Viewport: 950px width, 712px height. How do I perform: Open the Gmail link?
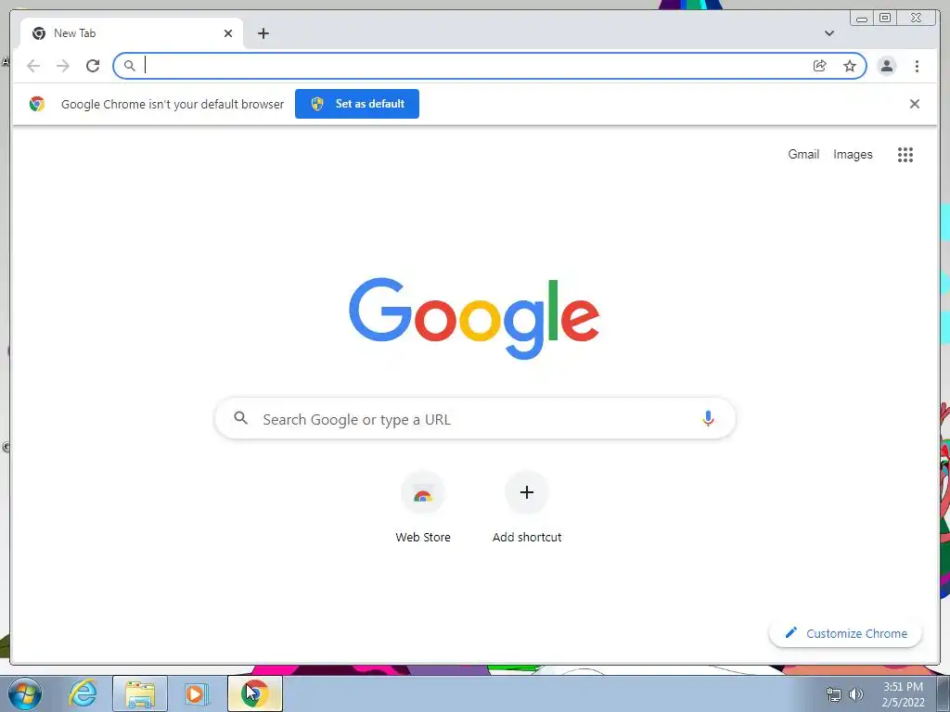point(803,155)
